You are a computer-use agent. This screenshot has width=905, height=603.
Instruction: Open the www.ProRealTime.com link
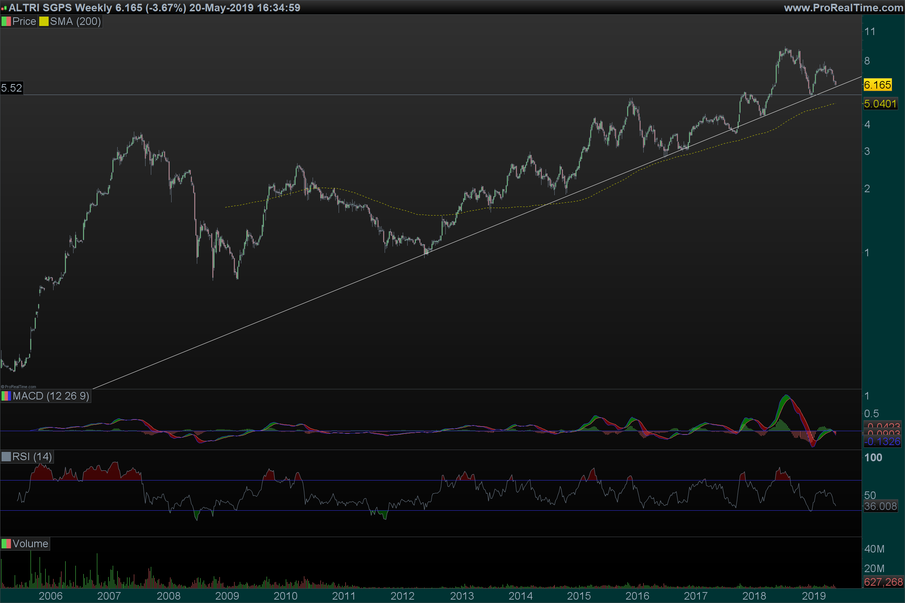(844, 8)
